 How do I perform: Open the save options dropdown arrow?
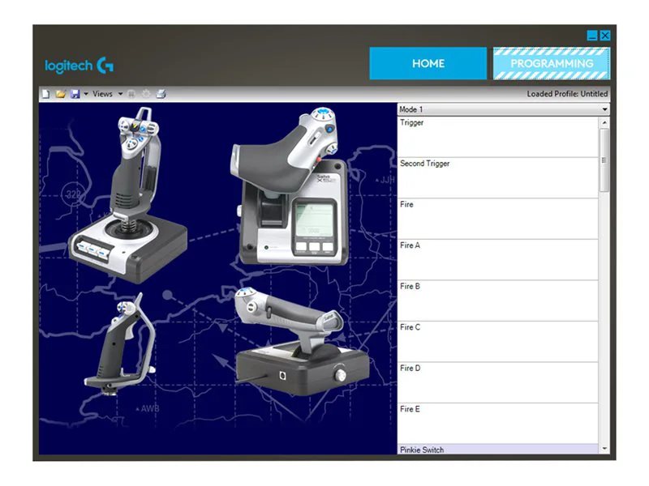pyautogui.click(x=85, y=94)
